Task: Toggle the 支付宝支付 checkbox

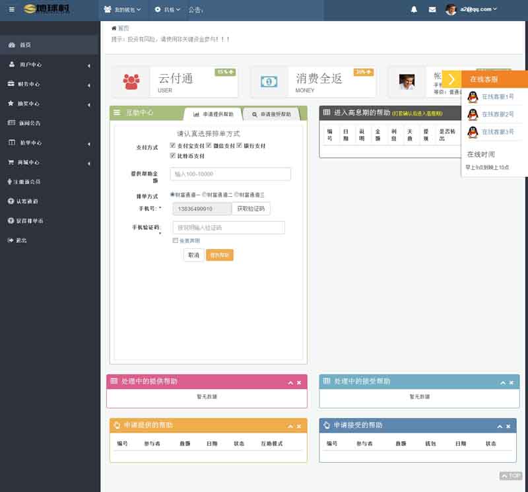Action: [x=173, y=145]
